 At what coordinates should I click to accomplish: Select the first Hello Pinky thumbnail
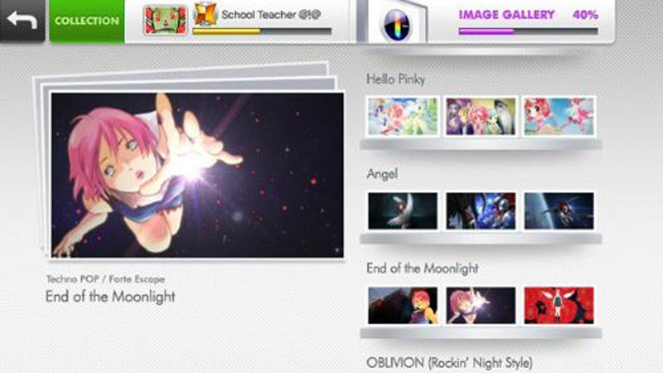coord(403,116)
